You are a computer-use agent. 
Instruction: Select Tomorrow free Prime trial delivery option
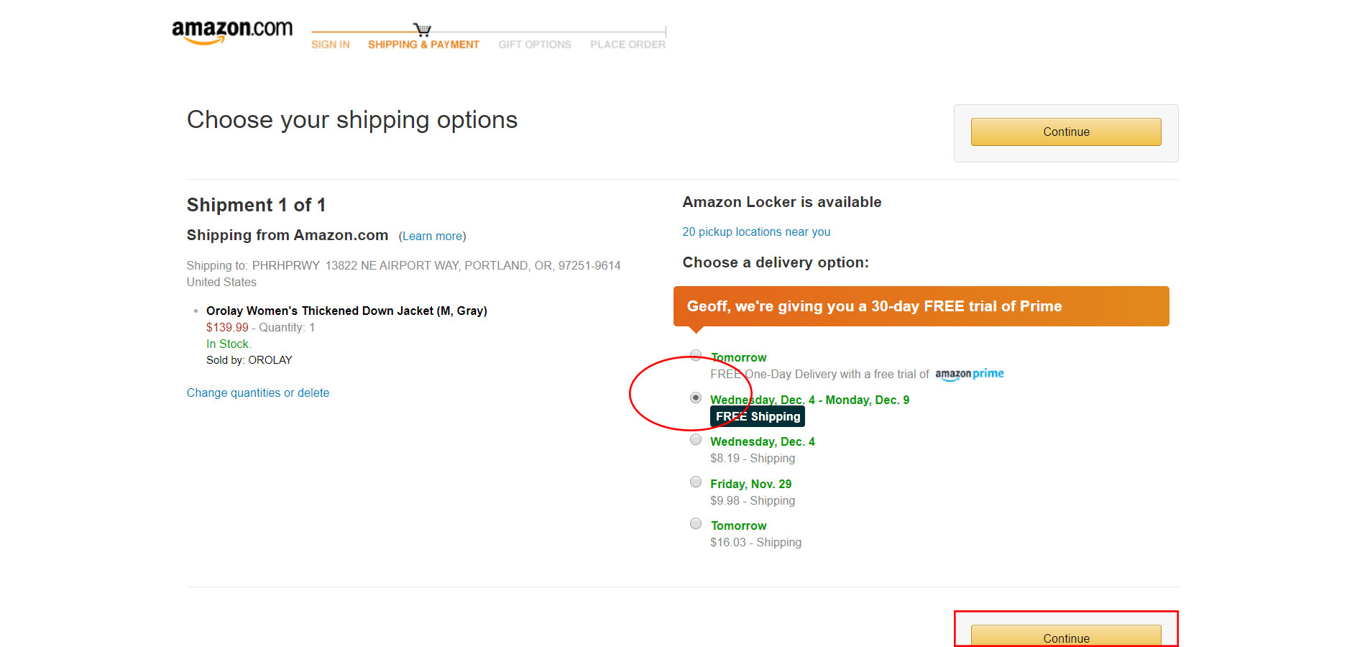(696, 355)
